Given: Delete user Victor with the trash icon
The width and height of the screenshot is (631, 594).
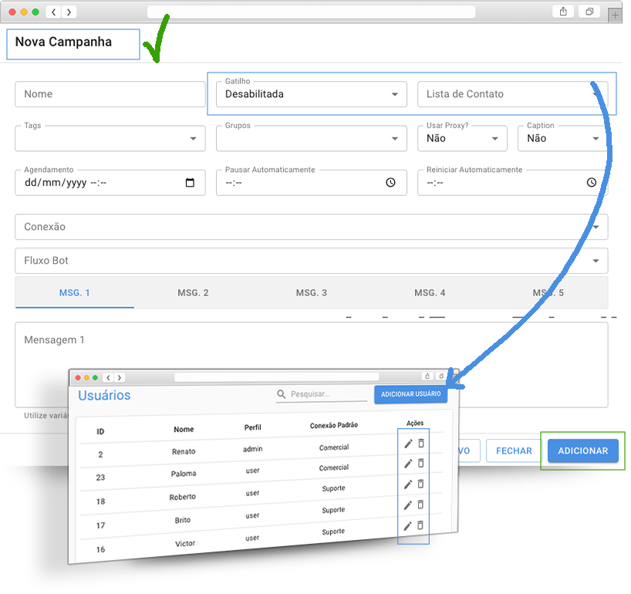Looking at the screenshot, I should tap(420, 525).
